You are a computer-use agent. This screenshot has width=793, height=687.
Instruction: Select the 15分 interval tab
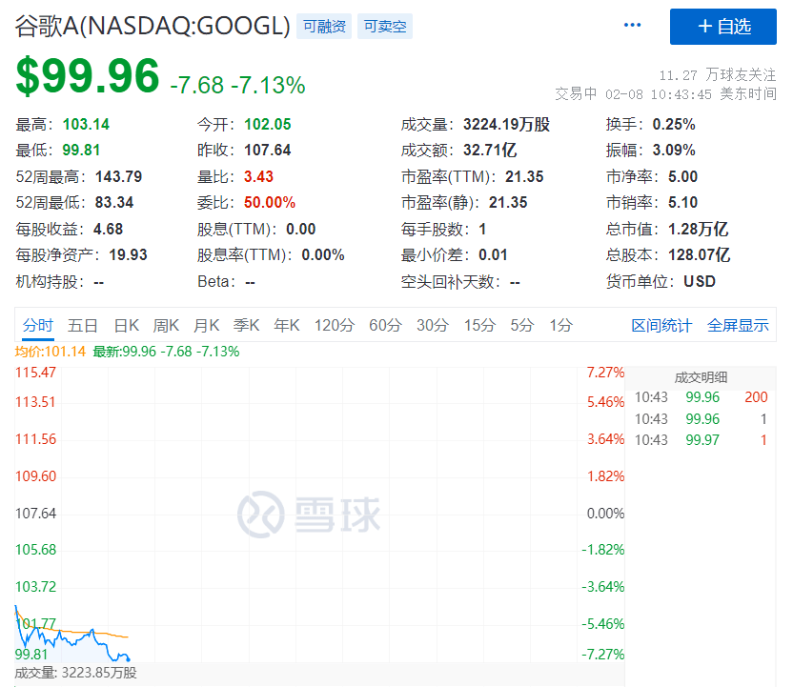pyautogui.click(x=479, y=325)
